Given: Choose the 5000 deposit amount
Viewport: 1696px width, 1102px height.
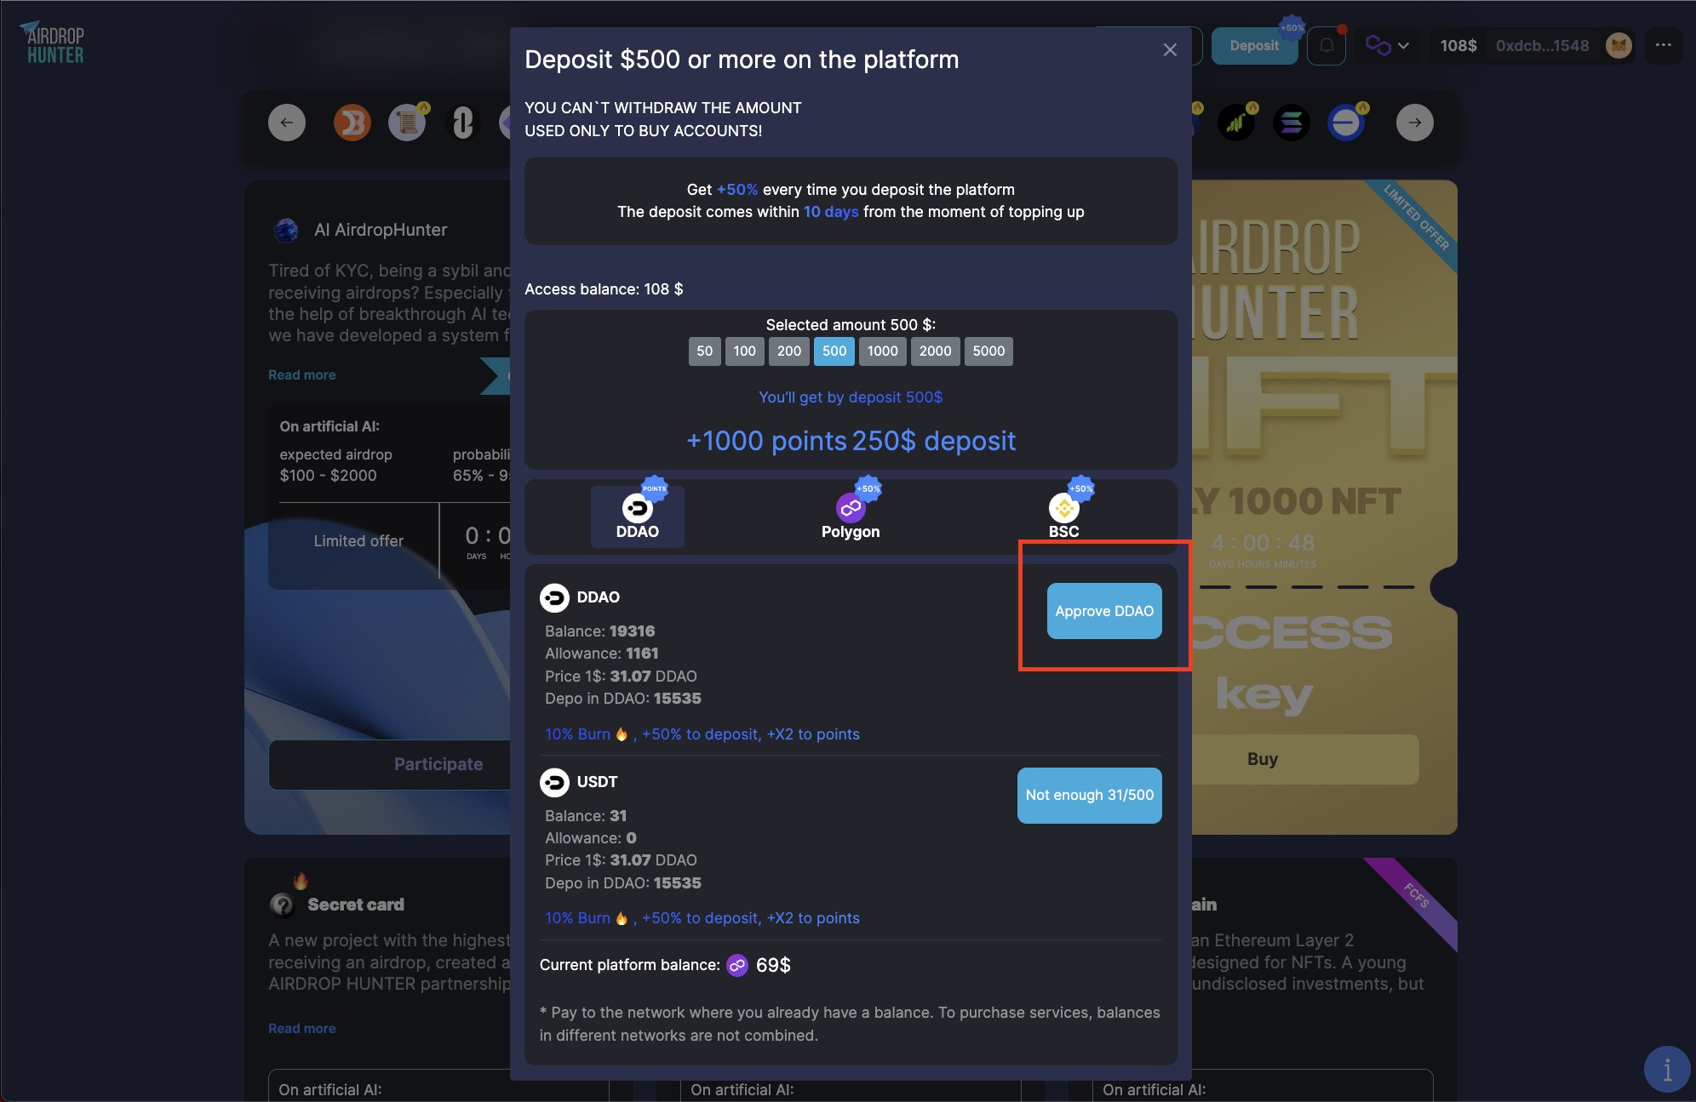Looking at the screenshot, I should click(988, 351).
